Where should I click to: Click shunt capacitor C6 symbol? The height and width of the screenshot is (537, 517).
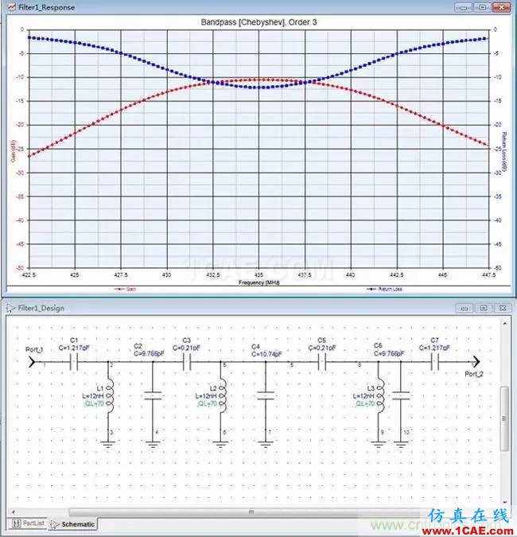[401, 395]
